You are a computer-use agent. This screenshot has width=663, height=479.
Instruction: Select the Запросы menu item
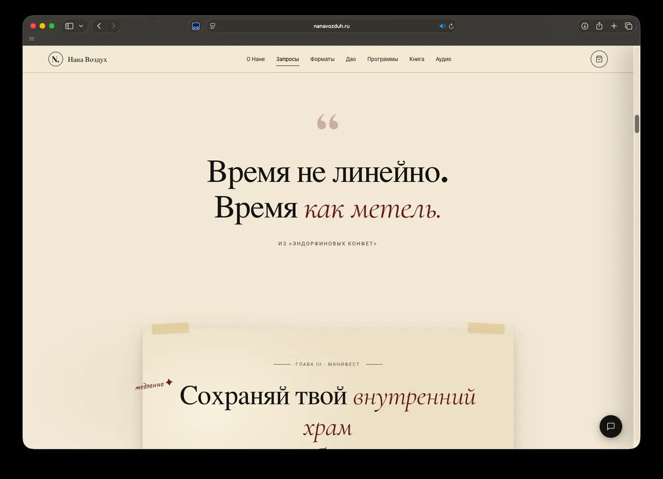tap(287, 59)
